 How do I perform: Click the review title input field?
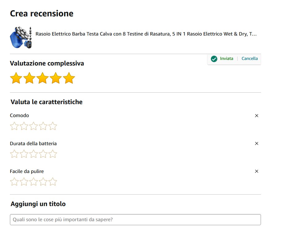coord(135,220)
